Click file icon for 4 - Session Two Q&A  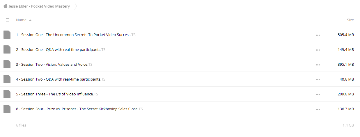pos(7,79)
